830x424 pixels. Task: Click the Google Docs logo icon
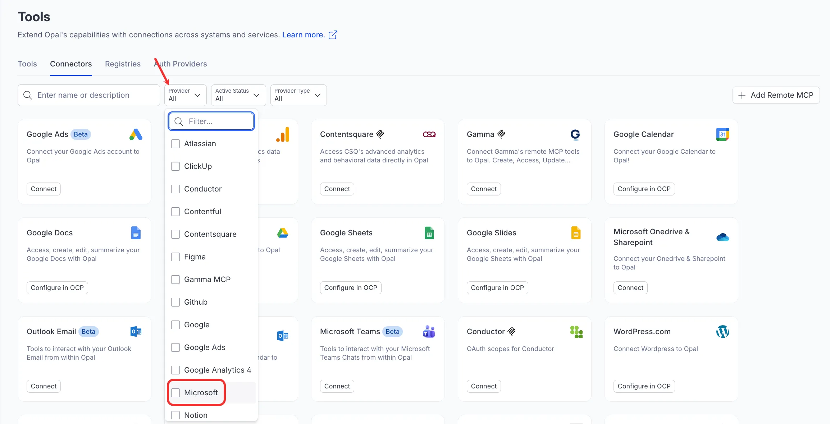click(x=136, y=233)
